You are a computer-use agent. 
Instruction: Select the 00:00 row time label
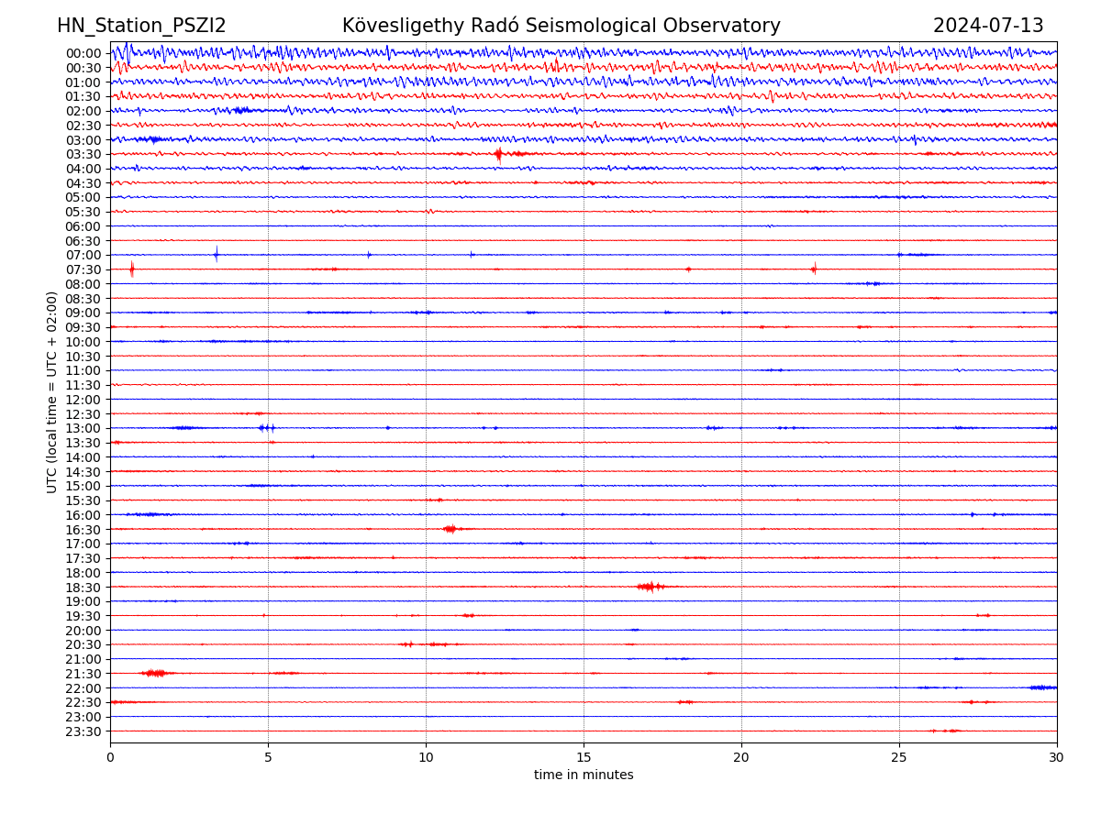point(83,53)
